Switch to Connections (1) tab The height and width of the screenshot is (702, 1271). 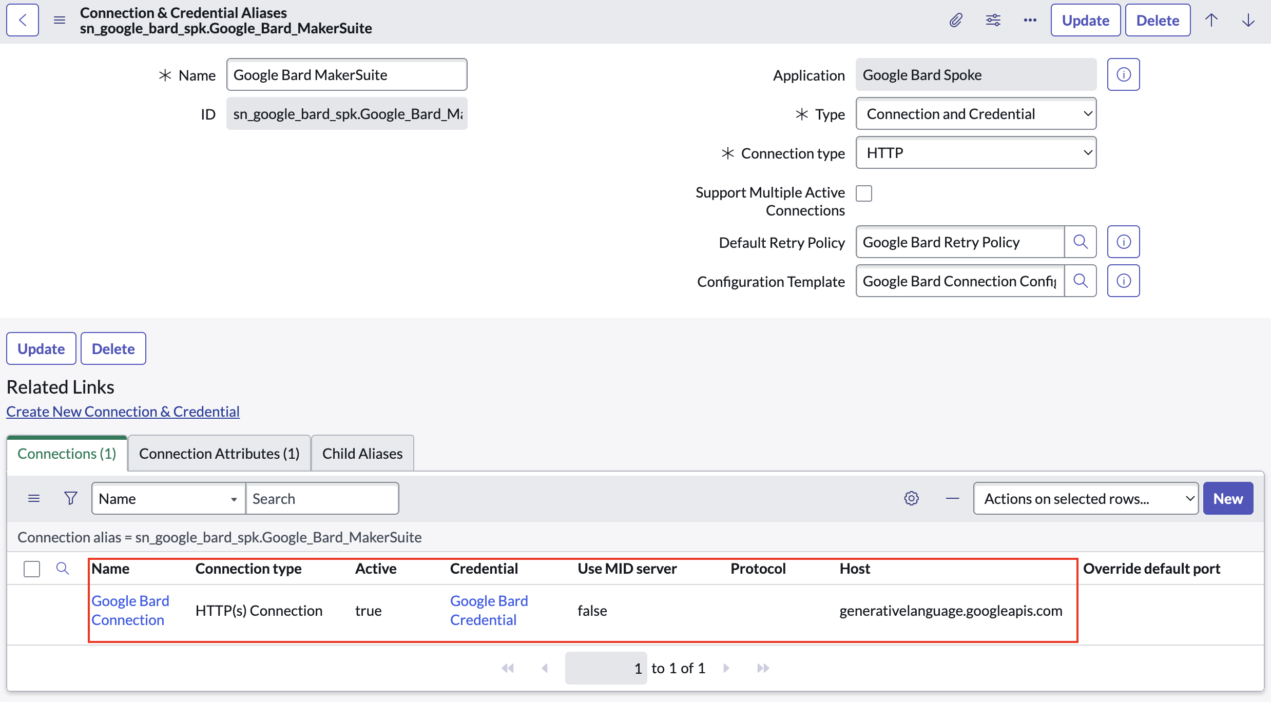tap(67, 454)
